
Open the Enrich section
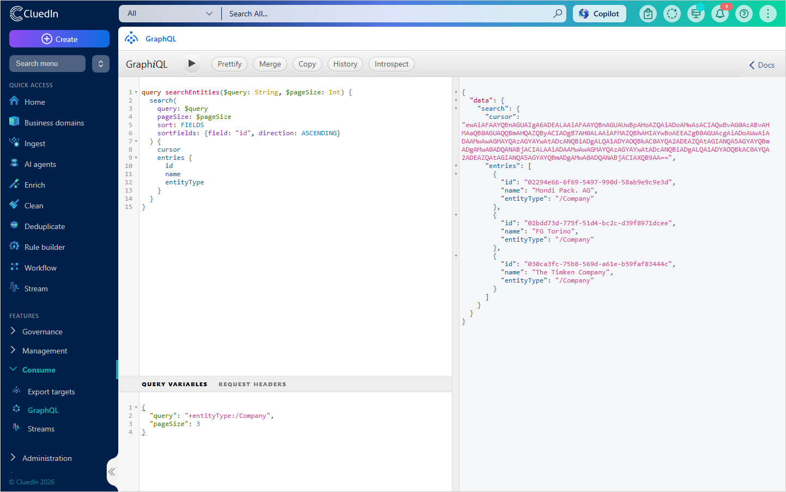[34, 185]
